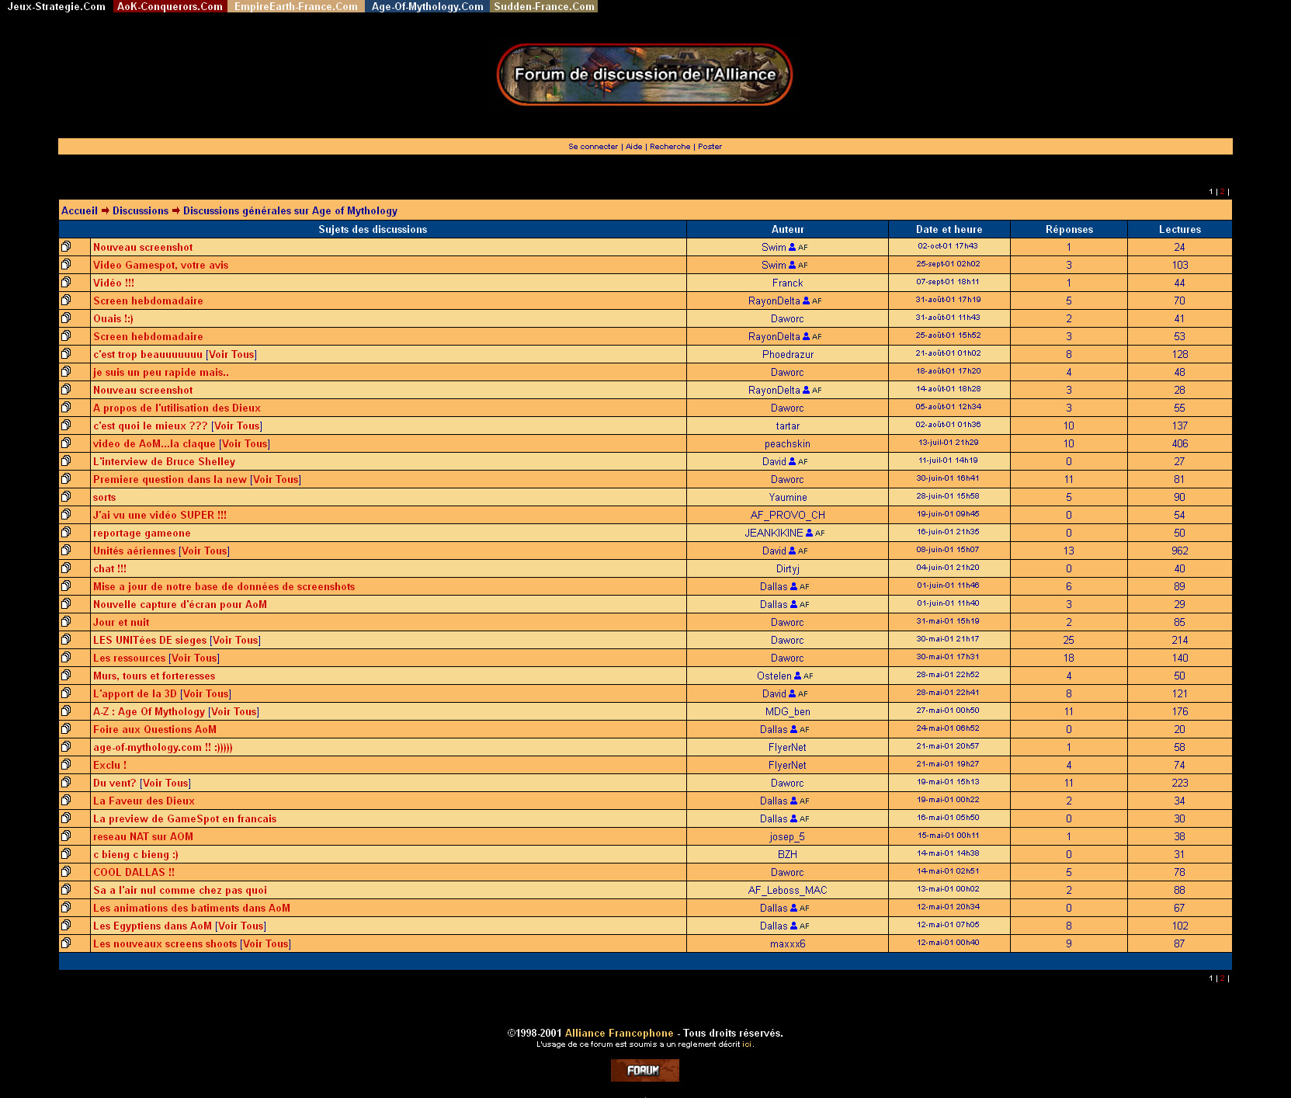This screenshot has width=1291, height=1098.
Task: Go to page 2 in top pagination
Action: tap(1222, 192)
